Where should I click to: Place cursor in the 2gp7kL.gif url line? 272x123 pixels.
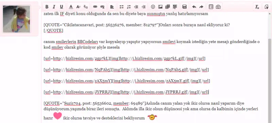124,59
